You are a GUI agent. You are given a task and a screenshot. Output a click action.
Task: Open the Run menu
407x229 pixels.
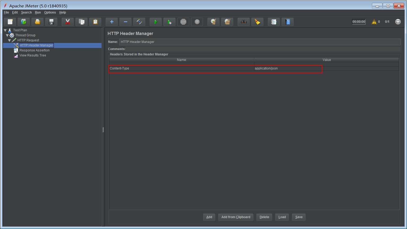(38, 12)
